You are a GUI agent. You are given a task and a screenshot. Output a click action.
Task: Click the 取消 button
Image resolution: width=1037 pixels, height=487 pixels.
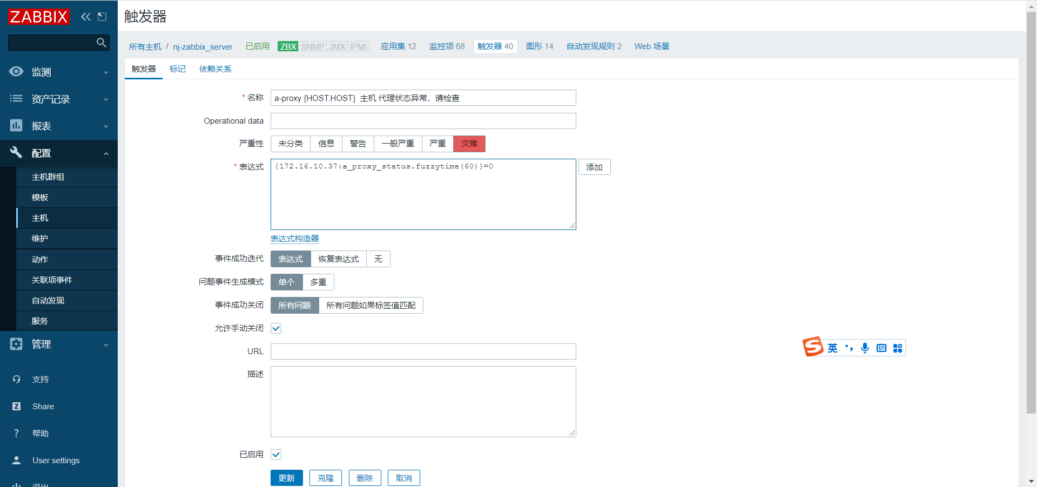(x=404, y=478)
